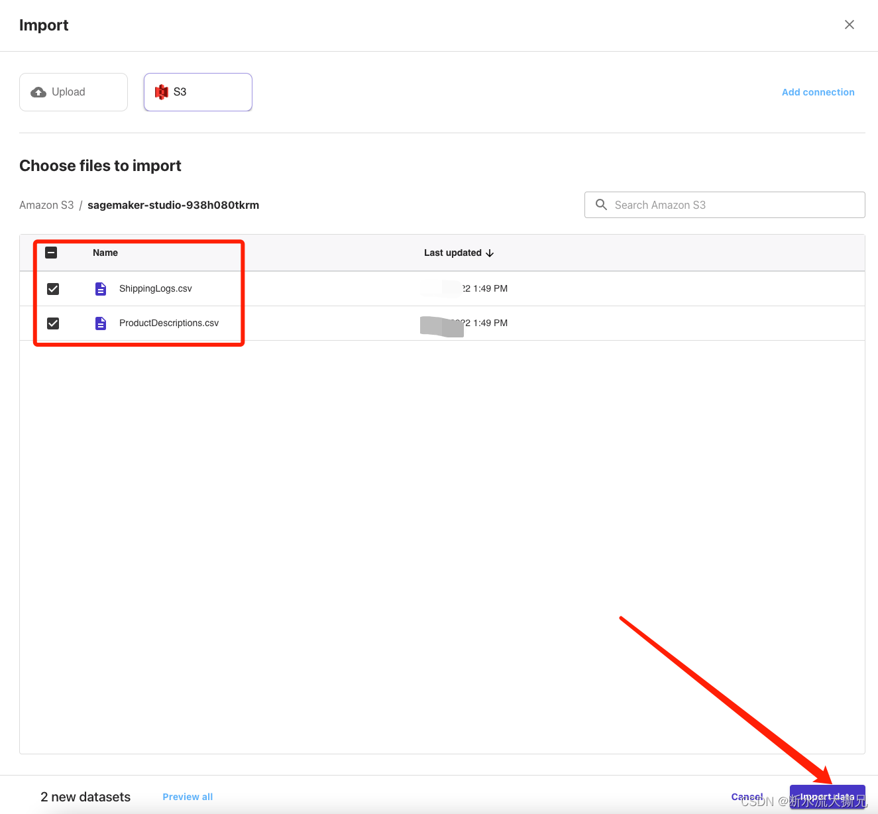Image resolution: width=878 pixels, height=814 pixels.
Task: Click the cloud upload icon
Action: coord(38,92)
